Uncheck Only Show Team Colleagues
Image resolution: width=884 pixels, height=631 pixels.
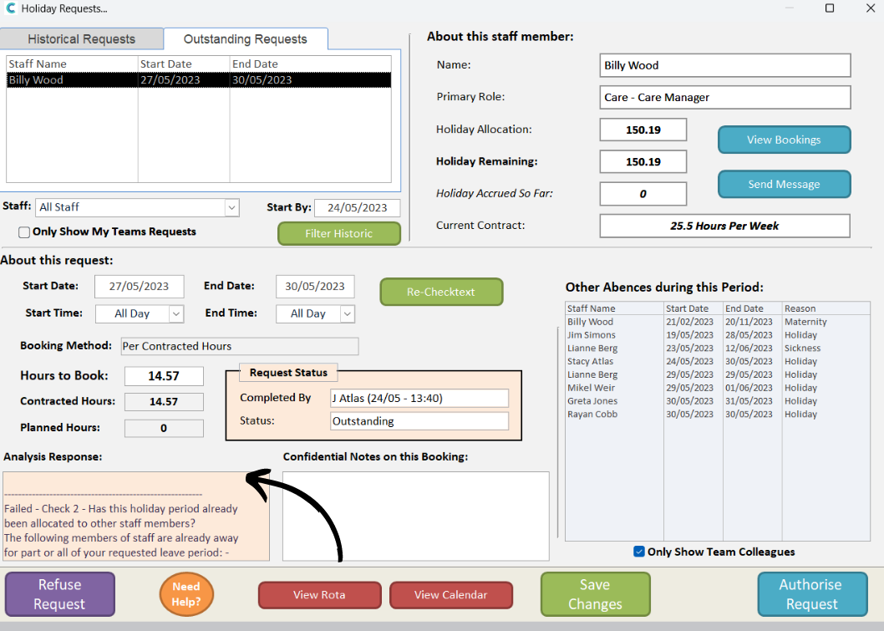639,552
